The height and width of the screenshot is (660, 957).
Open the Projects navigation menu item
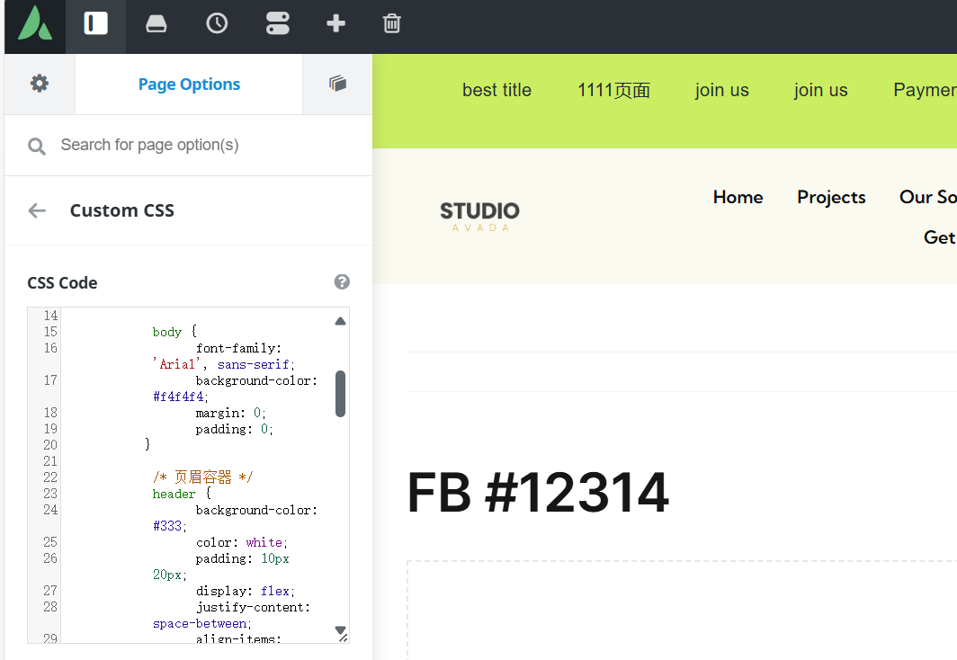tap(831, 197)
